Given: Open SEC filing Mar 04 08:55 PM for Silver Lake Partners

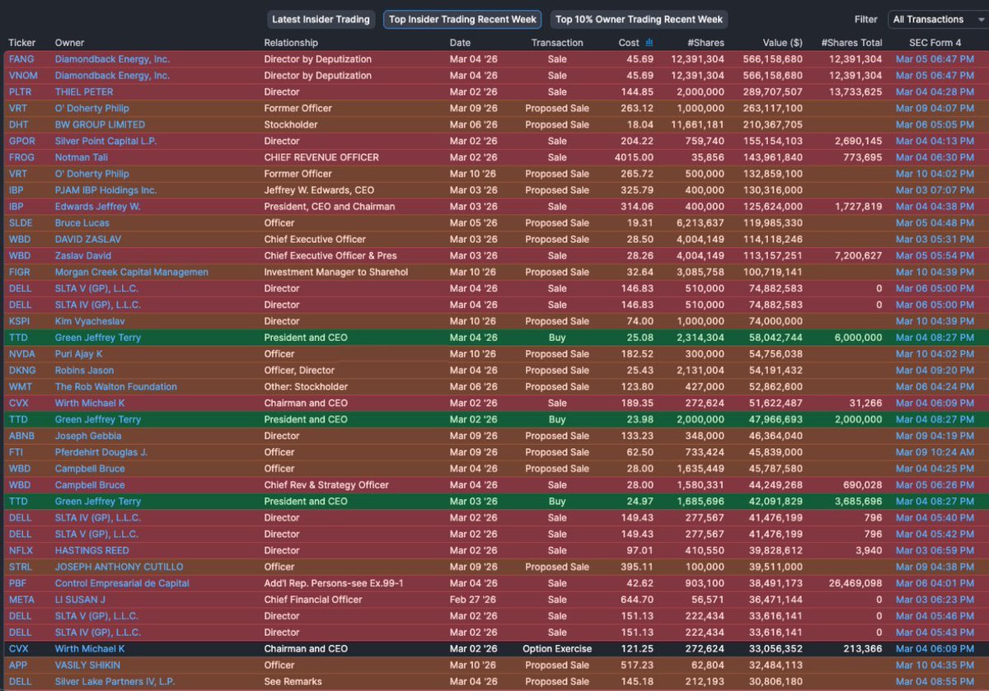Looking at the screenshot, I should pos(935,682).
